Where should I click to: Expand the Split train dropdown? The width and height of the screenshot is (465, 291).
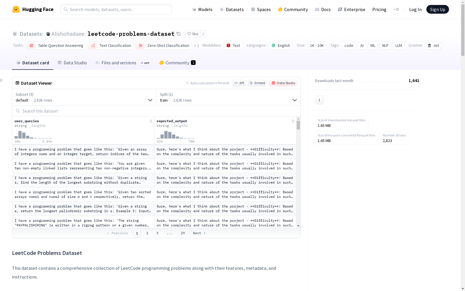[228, 97]
